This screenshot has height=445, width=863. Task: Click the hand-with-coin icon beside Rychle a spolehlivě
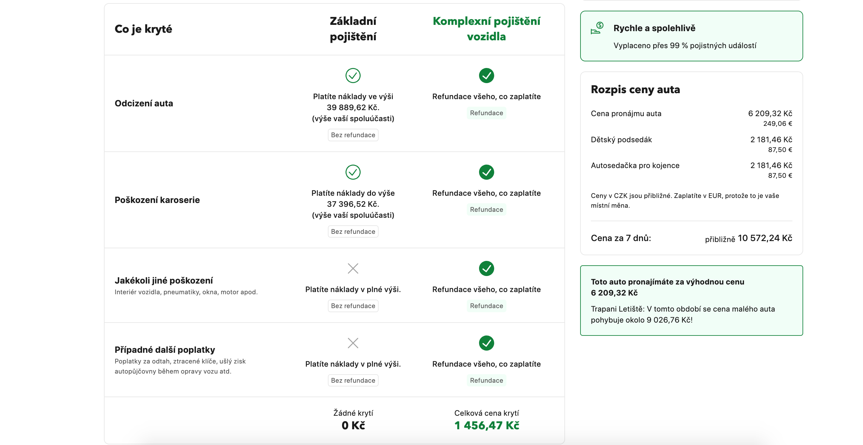[x=597, y=28]
